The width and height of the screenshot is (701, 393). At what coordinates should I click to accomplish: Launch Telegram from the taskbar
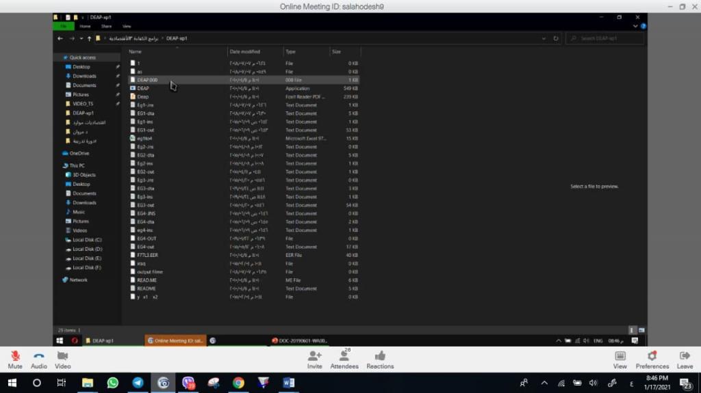coord(138,383)
